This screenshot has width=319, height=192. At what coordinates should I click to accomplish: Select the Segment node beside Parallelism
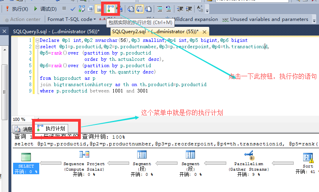190,164
